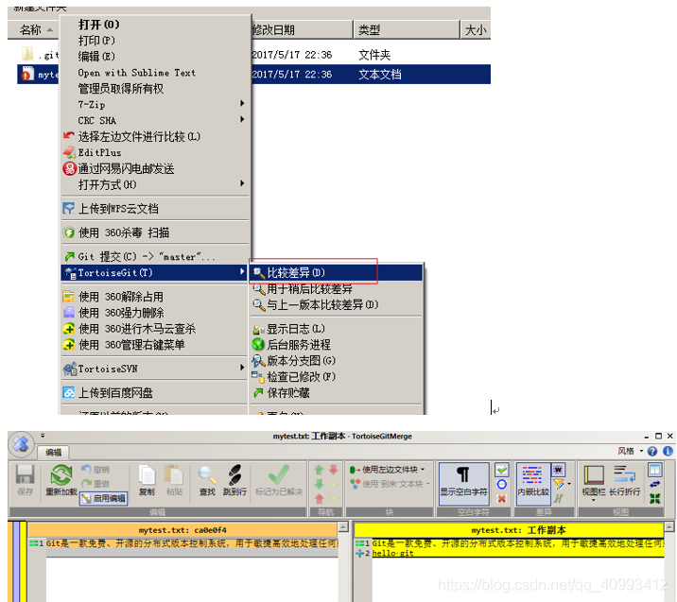Expand the 7-Zip submenu arrow
The image size is (677, 602).
click(x=242, y=104)
